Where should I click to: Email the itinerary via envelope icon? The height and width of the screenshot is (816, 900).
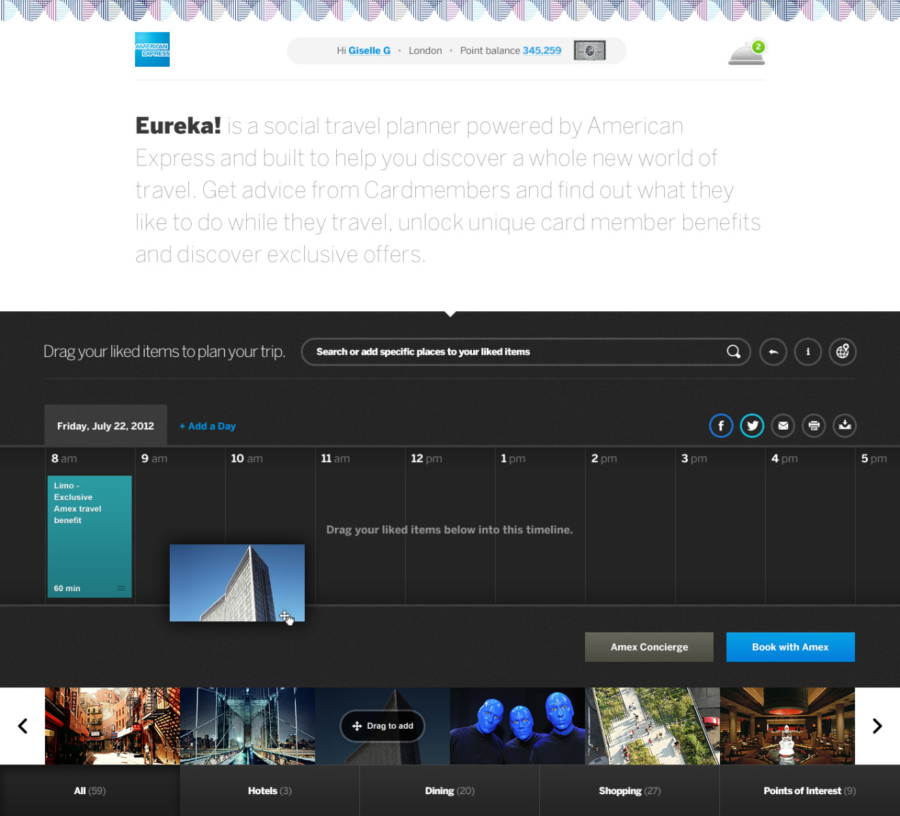click(783, 426)
